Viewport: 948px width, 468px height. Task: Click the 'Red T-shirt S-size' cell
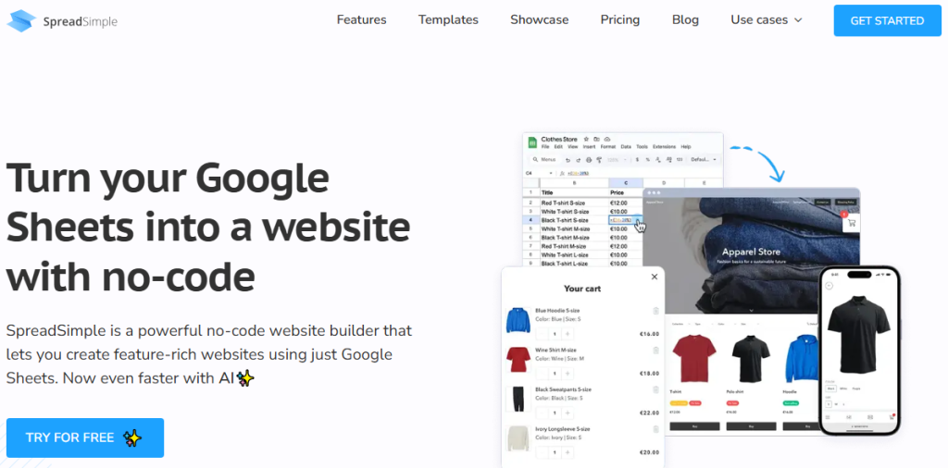tap(574, 203)
